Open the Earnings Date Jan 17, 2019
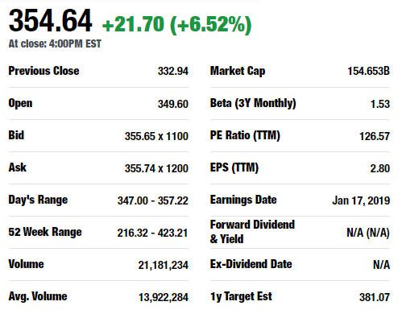This screenshot has width=402, height=314. [361, 200]
